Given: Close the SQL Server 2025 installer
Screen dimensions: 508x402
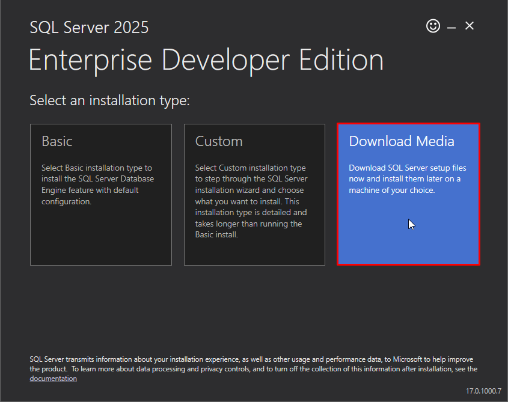Looking at the screenshot, I should (x=469, y=26).
